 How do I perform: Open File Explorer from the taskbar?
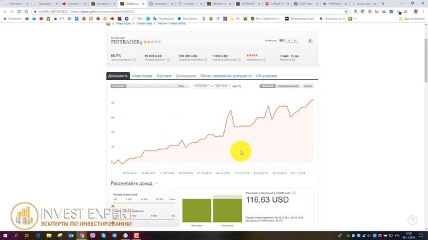click(x=49, y=235)
